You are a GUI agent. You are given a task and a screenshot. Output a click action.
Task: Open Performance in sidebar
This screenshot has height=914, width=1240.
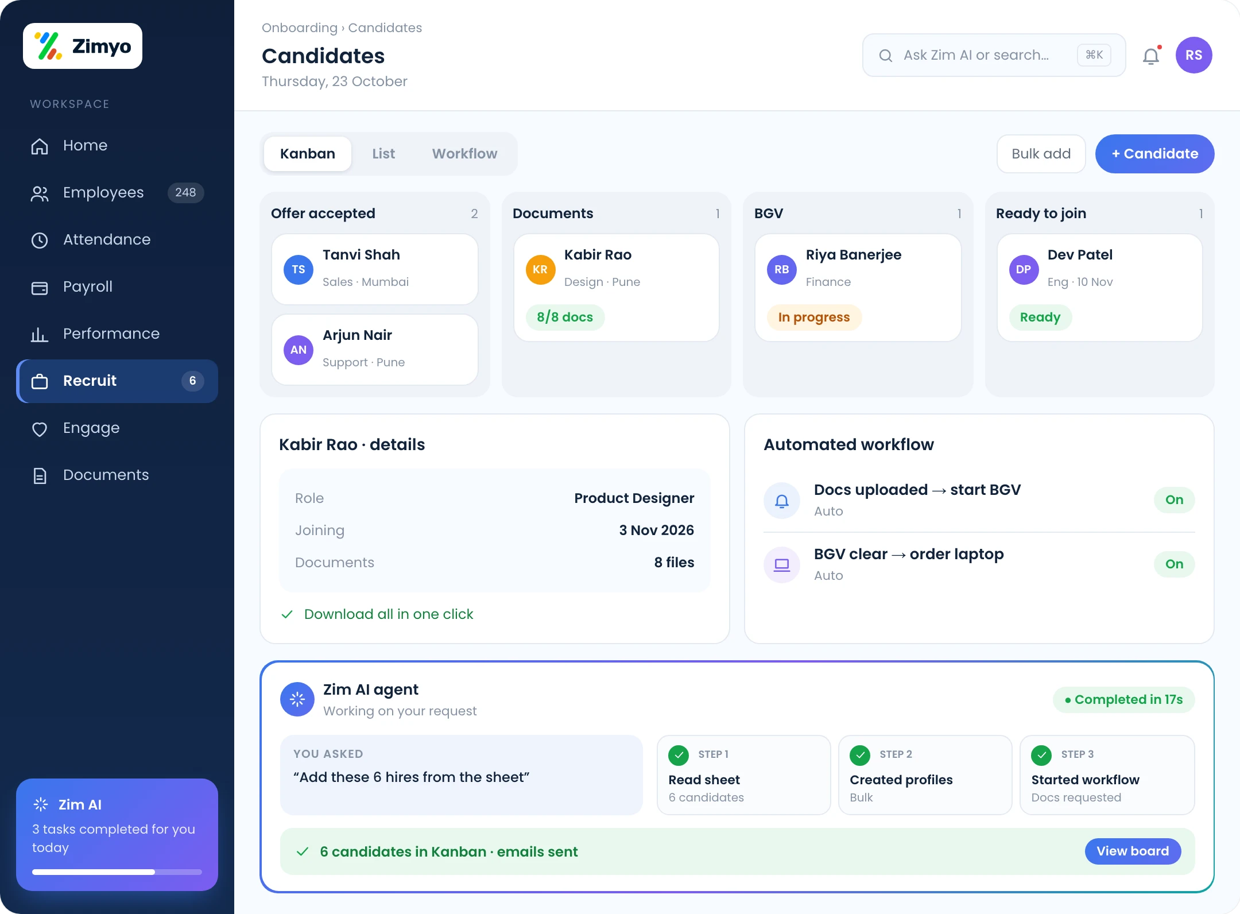click(117, 334)
